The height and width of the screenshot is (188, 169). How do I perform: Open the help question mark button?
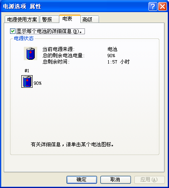pyautogui.click(x=153, y=6)
